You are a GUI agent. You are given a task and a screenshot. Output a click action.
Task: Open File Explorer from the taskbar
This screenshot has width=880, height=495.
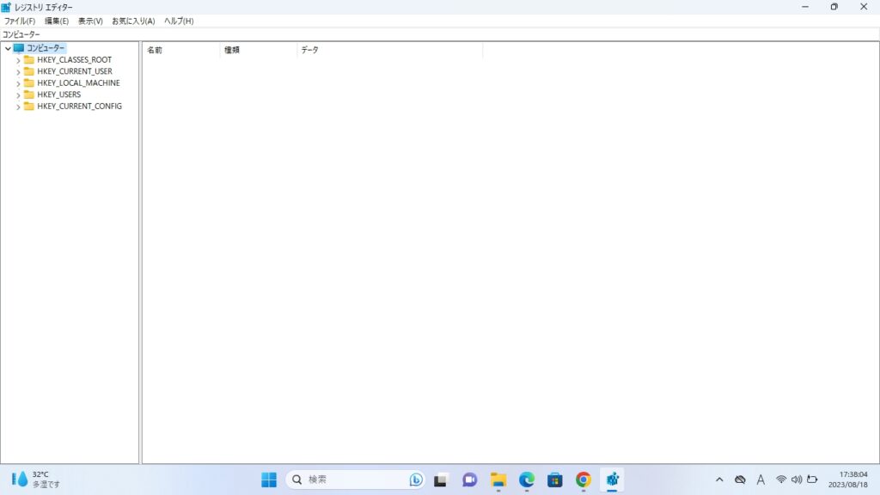pyautogui.click(x=498, y=480)
